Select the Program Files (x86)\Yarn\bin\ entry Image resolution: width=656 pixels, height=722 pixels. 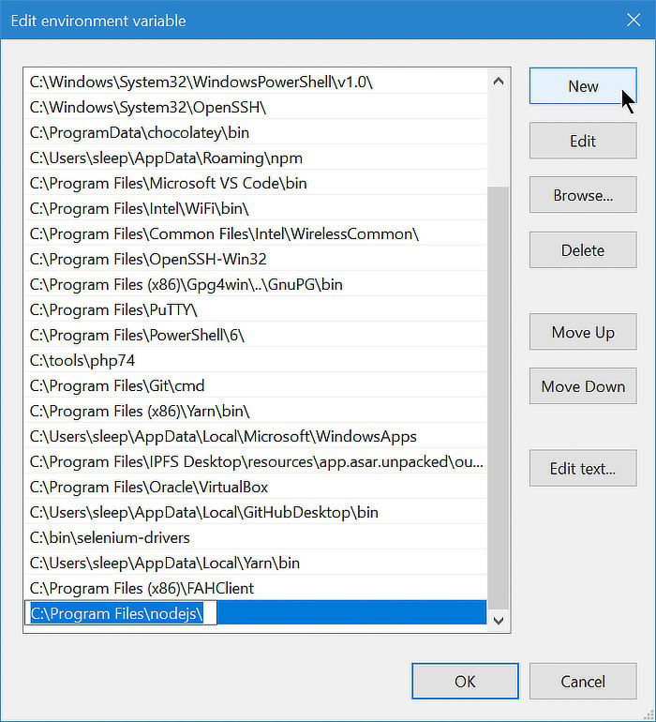tap(256, 412)
